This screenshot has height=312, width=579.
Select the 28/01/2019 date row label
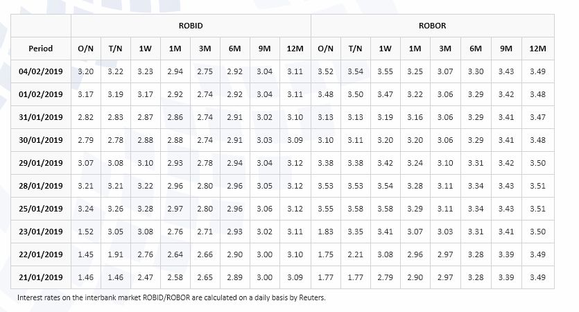(41, 186)
